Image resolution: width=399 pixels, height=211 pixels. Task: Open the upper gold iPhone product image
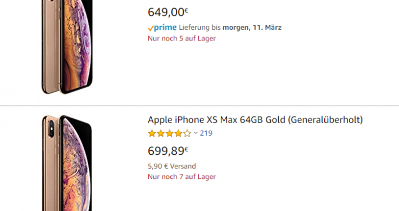point(67,47)
